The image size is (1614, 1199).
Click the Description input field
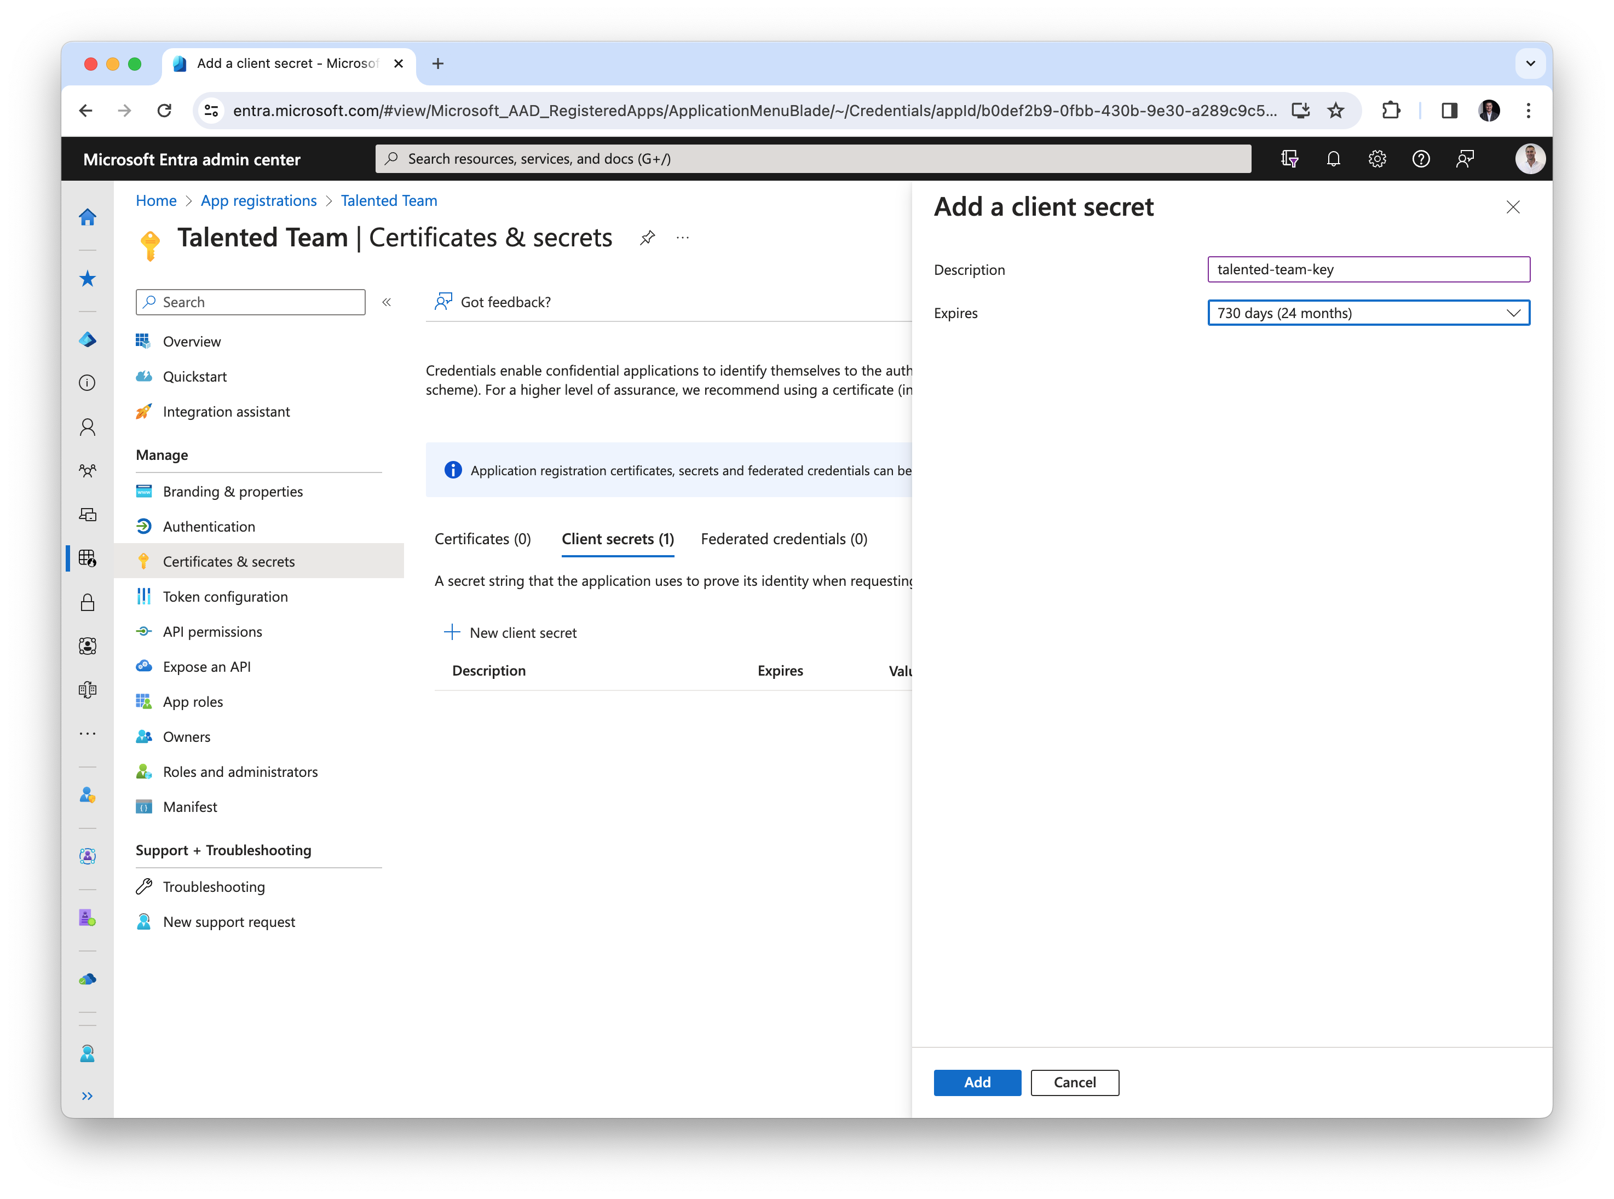tap(1368, 269)
